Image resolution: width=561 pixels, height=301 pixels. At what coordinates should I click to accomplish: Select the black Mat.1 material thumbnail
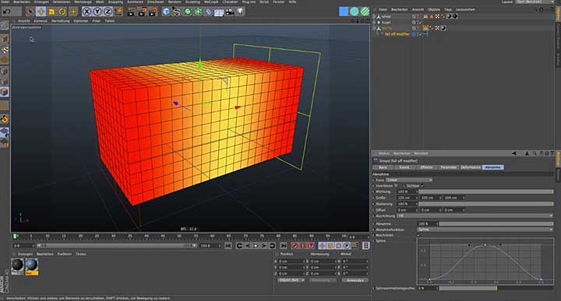tap(17, 265)
